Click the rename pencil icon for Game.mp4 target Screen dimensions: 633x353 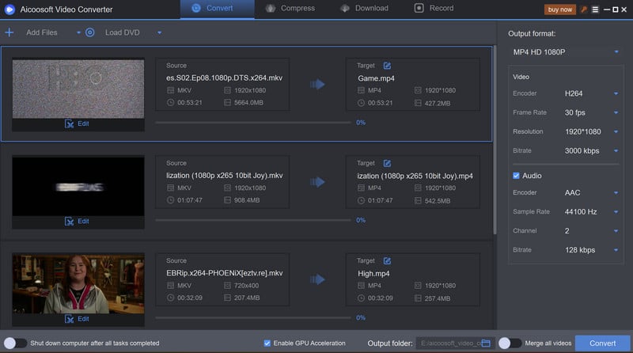click(x=387, y=66)
